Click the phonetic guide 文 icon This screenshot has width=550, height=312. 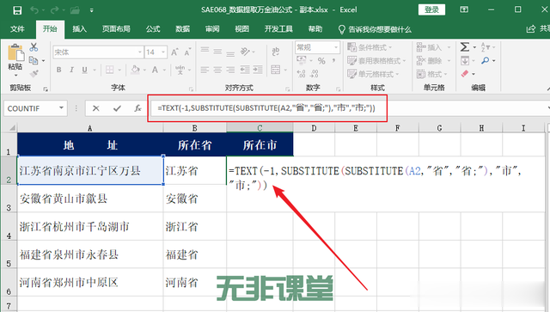click(x=180, y=70)
